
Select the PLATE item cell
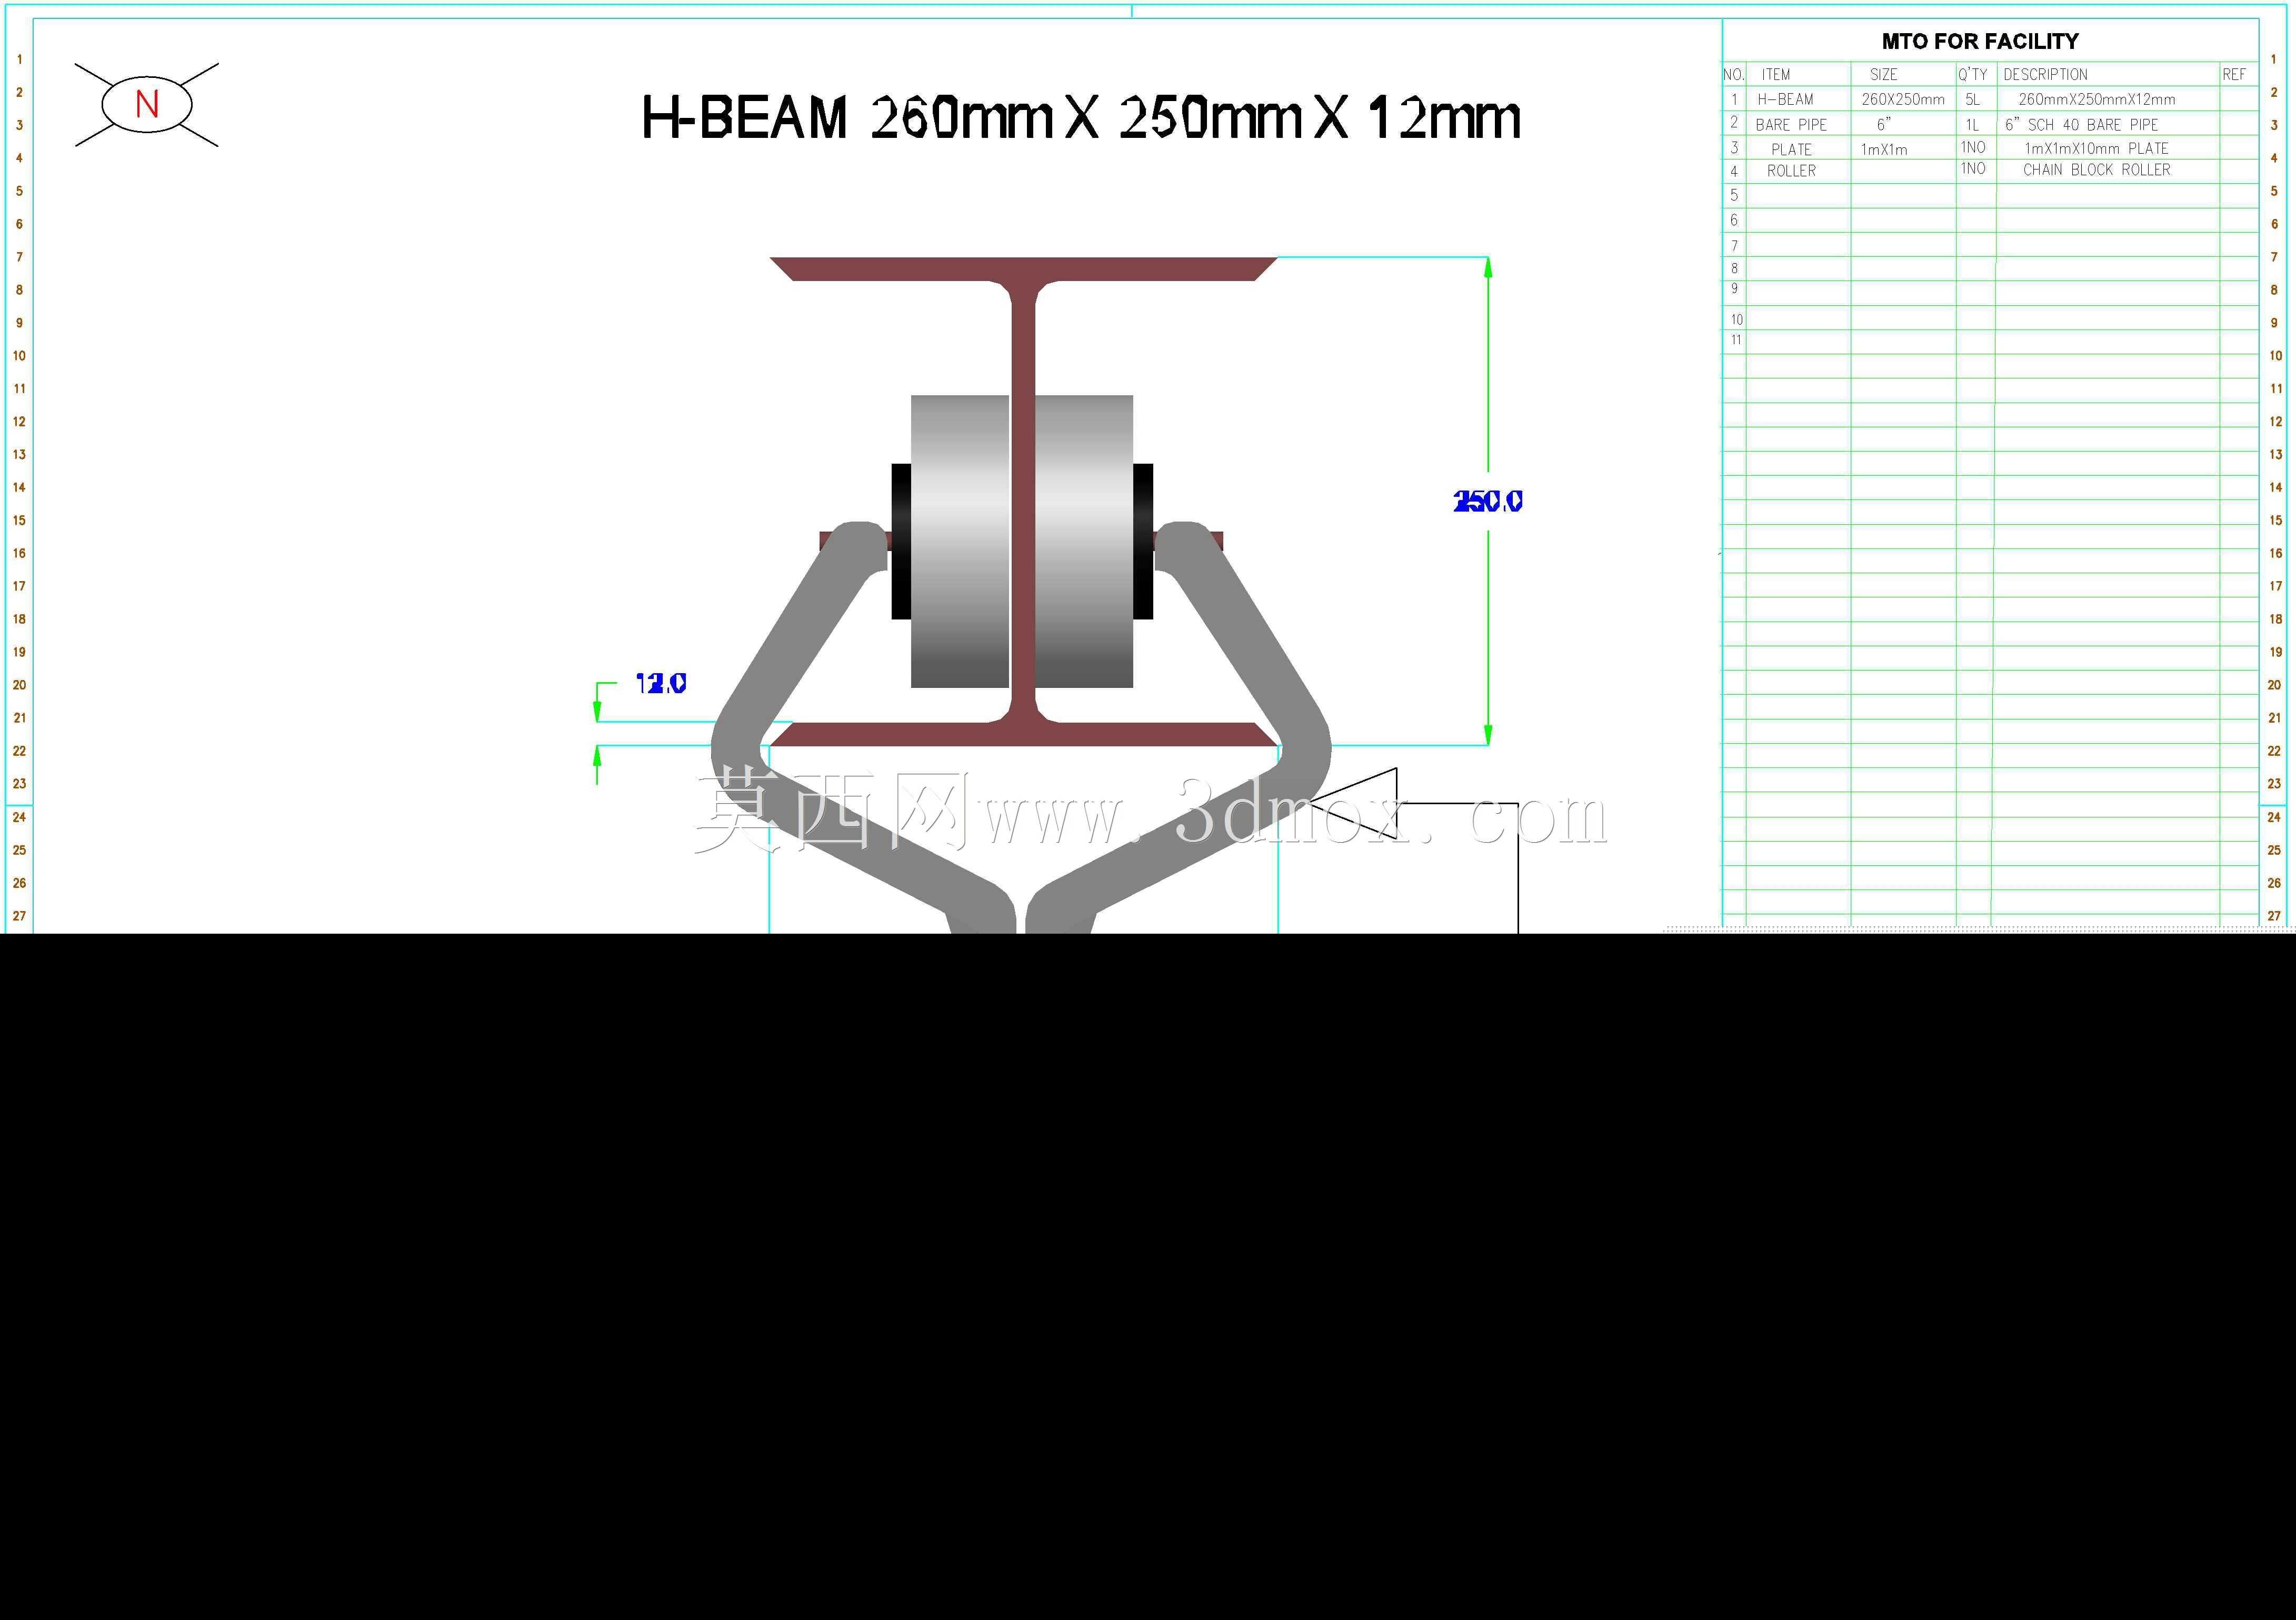pyautogui.click(x=1791, y=149)
